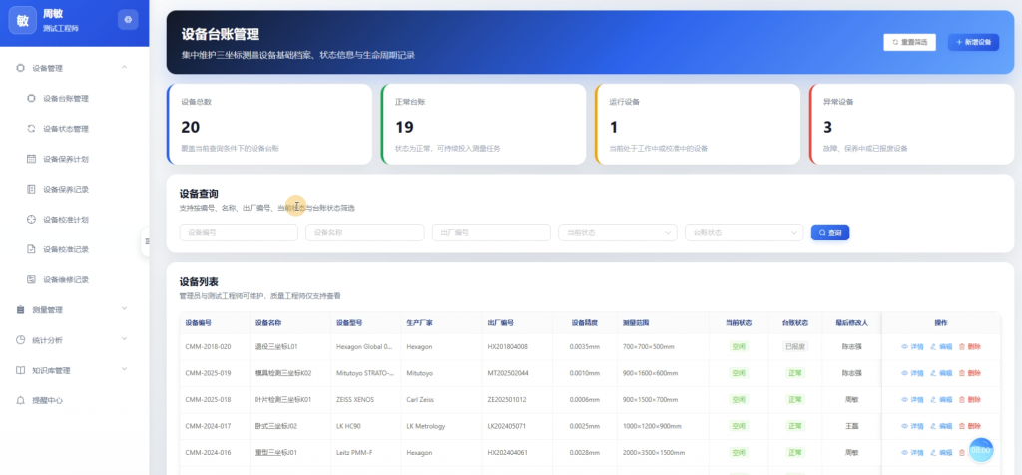1022x475 pixels.
Task: Click the 正常台账 stat card
Action: [x=484, y=124]
